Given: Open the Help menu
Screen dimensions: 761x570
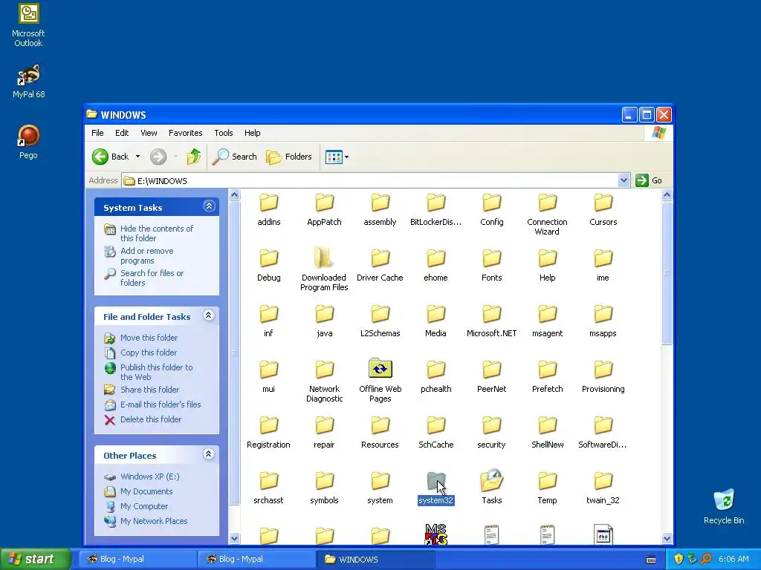Looking at the screenshot, I should click(252, 133).
